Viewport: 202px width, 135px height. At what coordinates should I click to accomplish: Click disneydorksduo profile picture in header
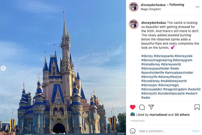[134, 7]
